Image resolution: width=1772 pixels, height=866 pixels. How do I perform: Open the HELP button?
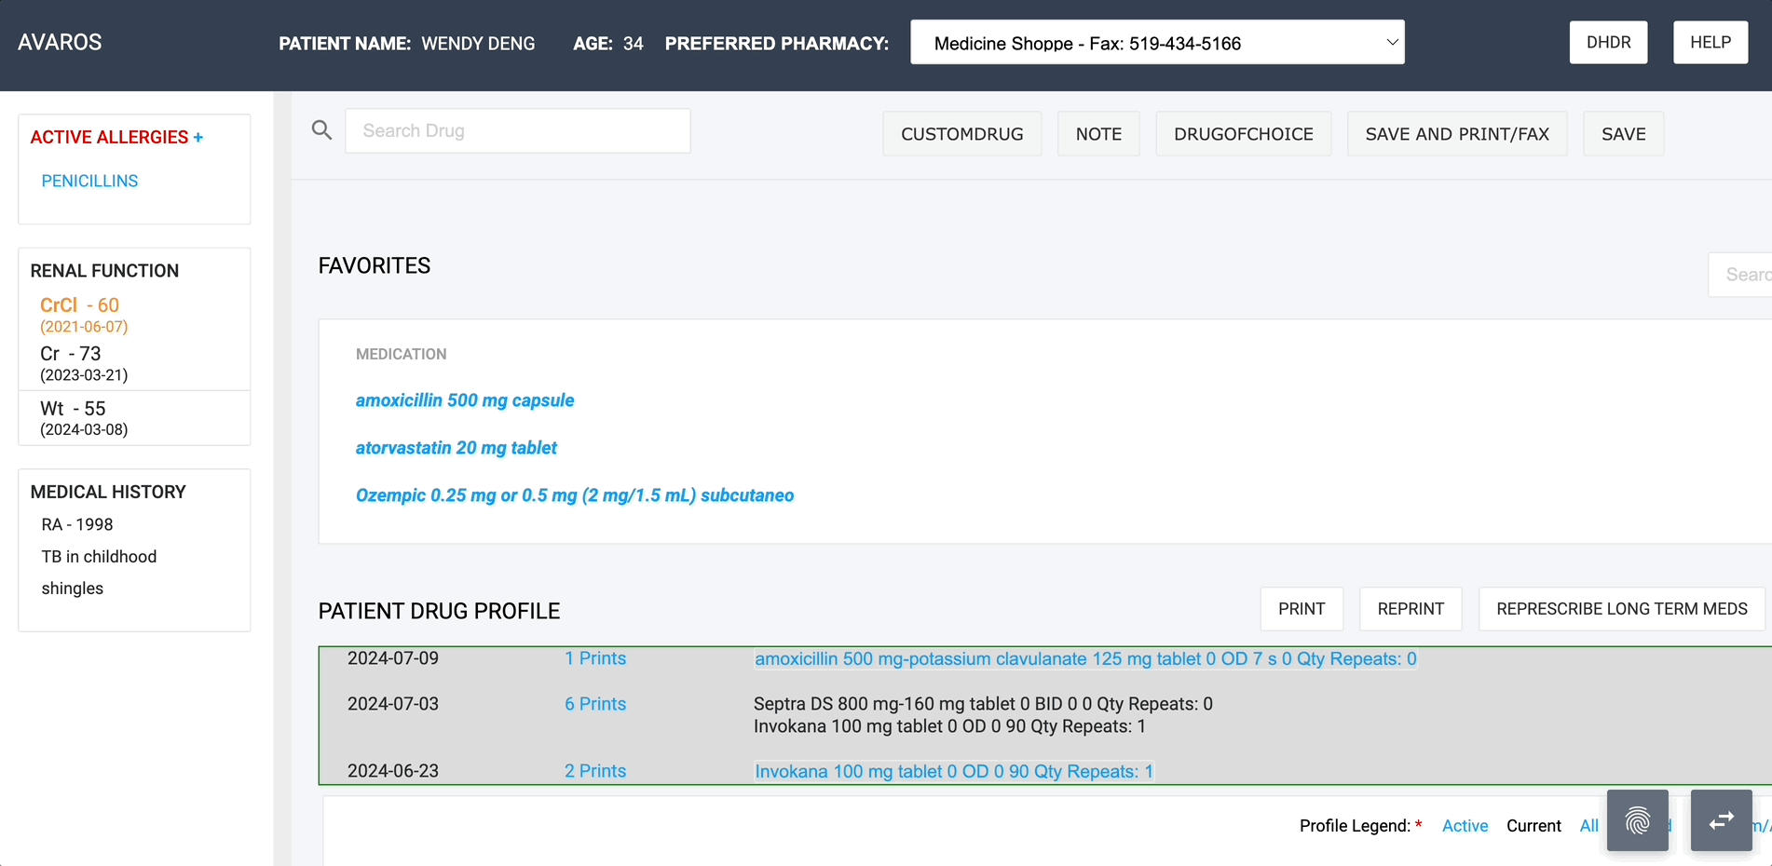1710,43
